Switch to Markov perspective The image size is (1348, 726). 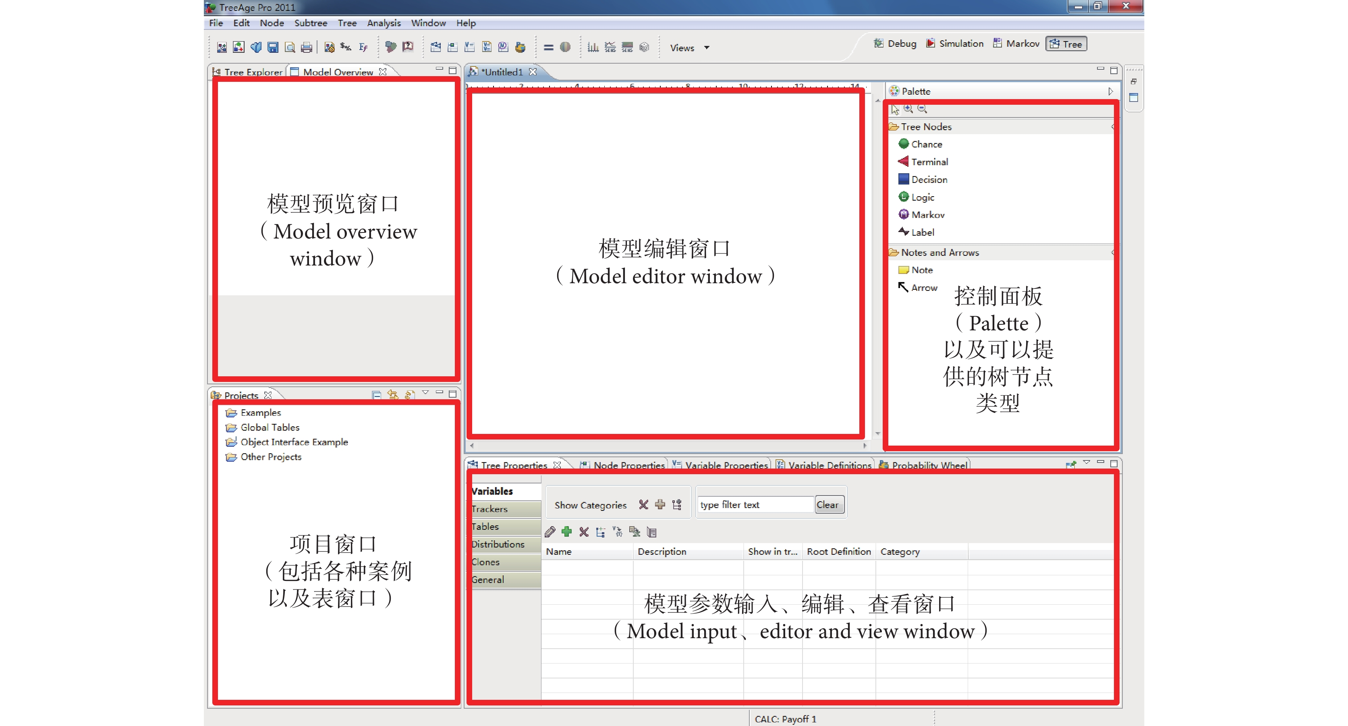tap(1016, 44)
